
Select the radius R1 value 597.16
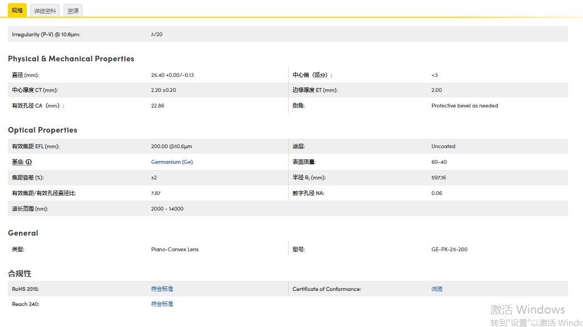point(439,178)
